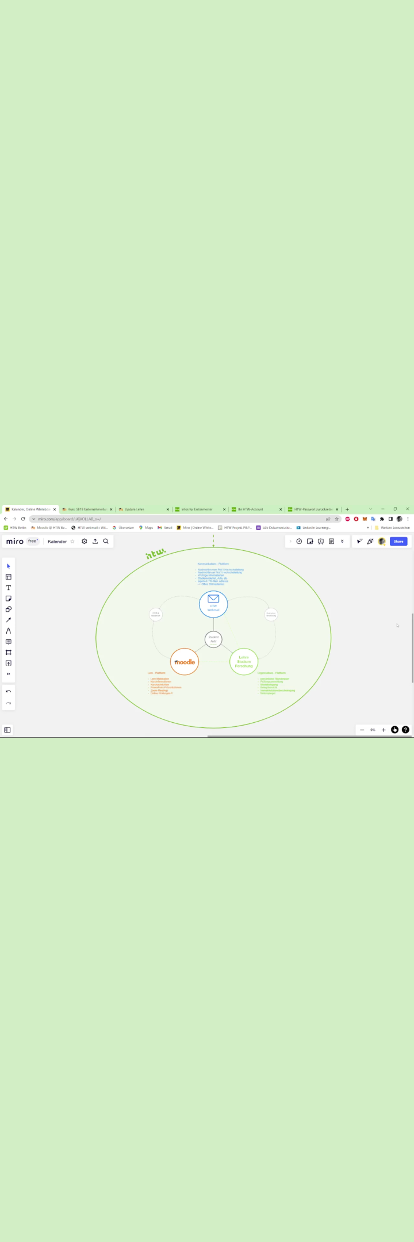Select the Sticky note tool
The width and height of the screenshot is (414, 1242).
click(9, 599)
